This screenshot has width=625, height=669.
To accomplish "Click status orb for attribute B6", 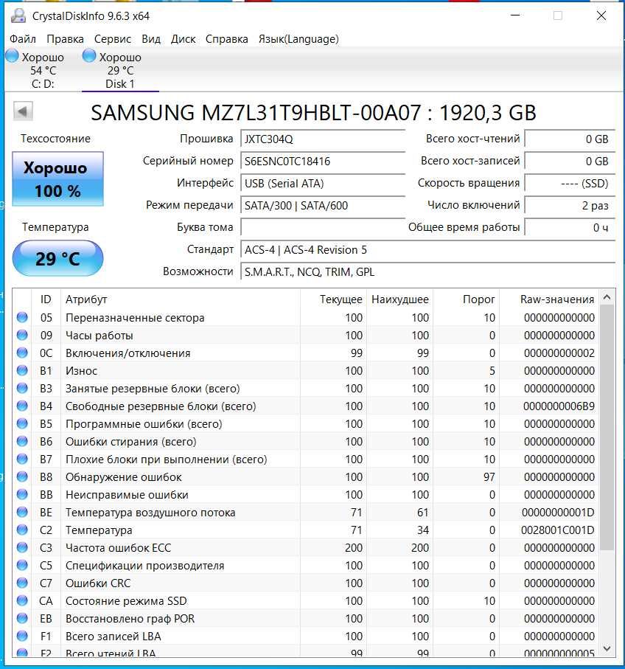I will 22,442.
